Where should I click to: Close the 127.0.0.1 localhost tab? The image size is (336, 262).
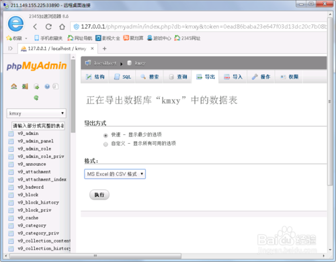tap(92, 48)
